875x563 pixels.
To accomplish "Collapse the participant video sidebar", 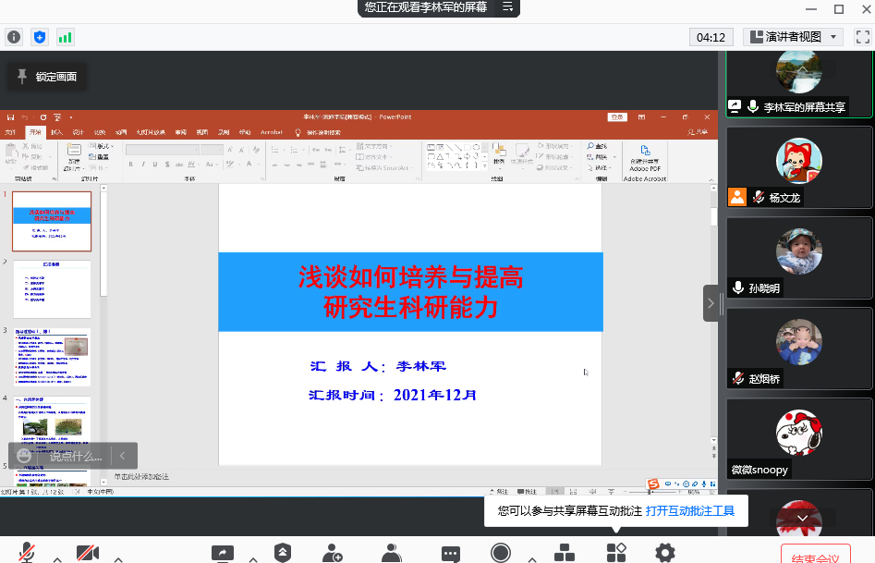I will (x=711, y=303).
